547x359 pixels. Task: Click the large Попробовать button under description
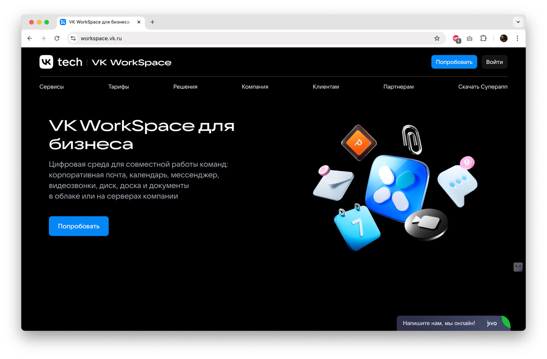[x=79, y=226]
